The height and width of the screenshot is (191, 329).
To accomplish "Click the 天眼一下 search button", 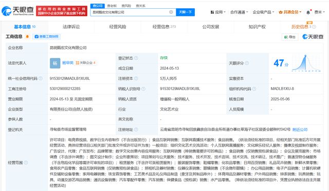I will click(185, 12).
